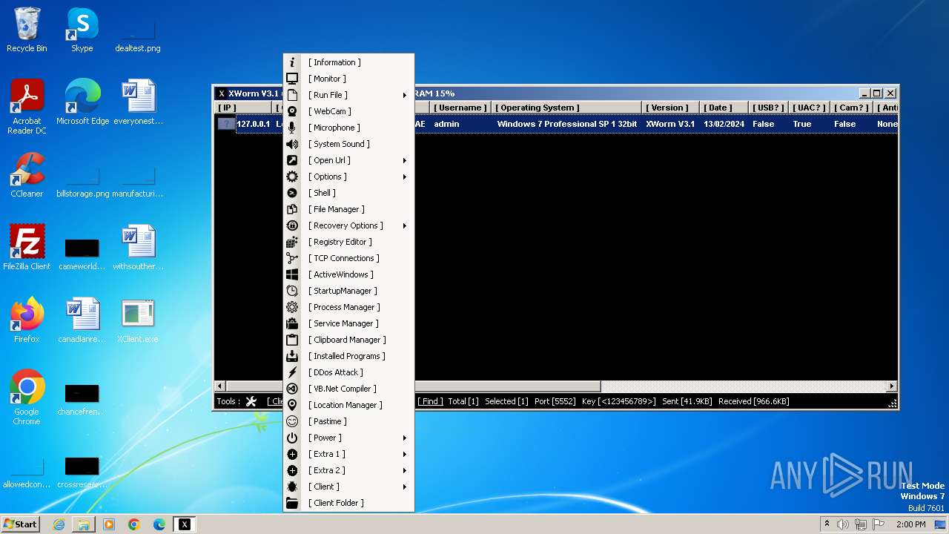Click the Client Folder icon
Screen dimensions: 949x534
pos(292,503)
